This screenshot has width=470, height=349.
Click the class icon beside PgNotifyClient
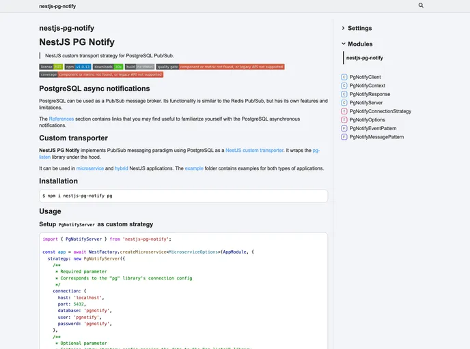[344, 77]
